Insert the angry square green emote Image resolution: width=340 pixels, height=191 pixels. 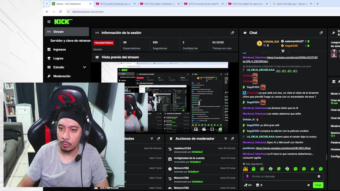tap(262, 169)
